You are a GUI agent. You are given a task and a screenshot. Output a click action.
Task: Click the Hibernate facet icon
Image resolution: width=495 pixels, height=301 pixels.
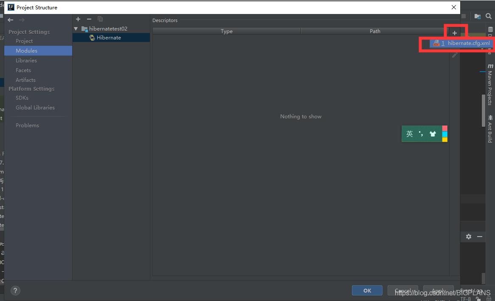point(92,38)
